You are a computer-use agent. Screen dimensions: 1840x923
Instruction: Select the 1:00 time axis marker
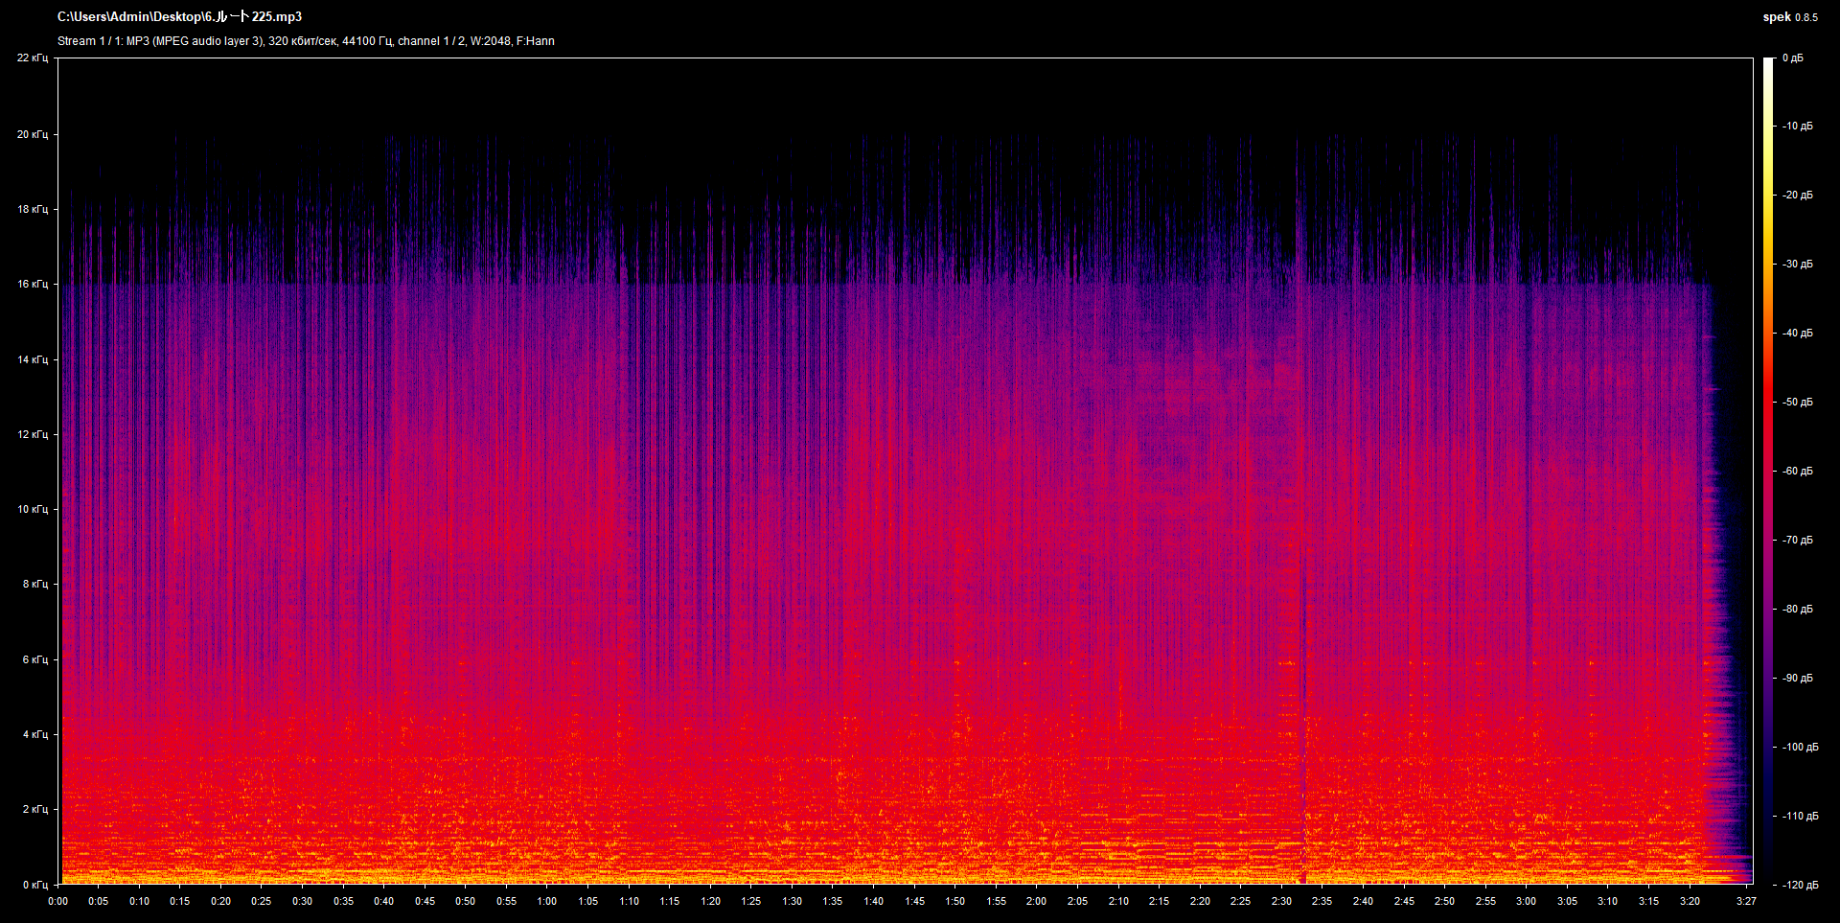click(547, 901)
